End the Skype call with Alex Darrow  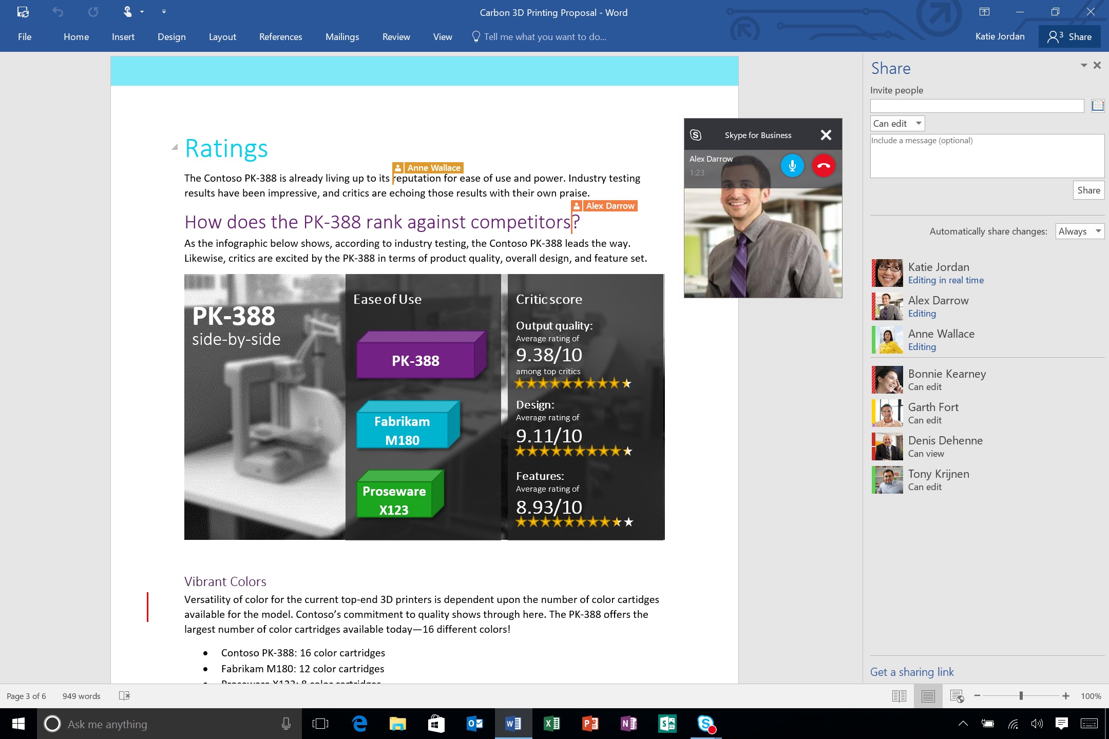tap(823, 165)
